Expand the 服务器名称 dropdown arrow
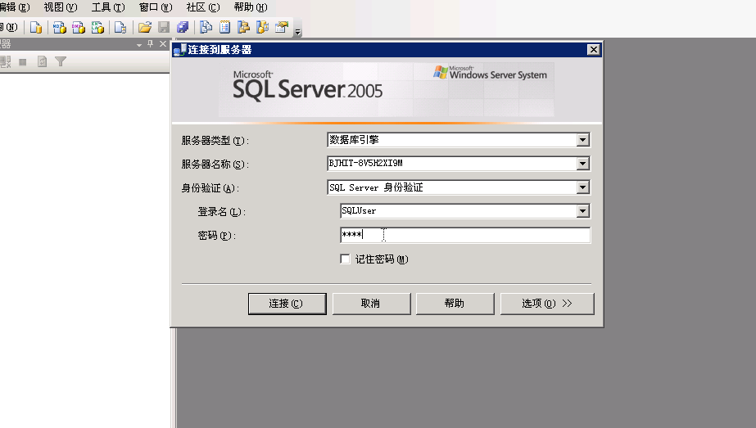 [x=582, y=164]
